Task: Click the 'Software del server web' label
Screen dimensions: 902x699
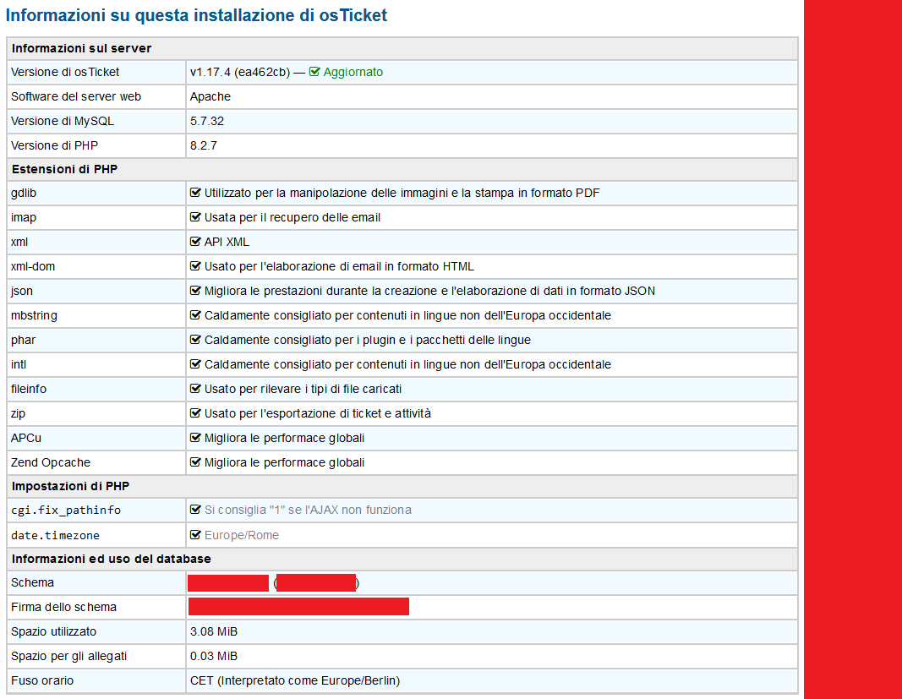Action: point(76,96)
